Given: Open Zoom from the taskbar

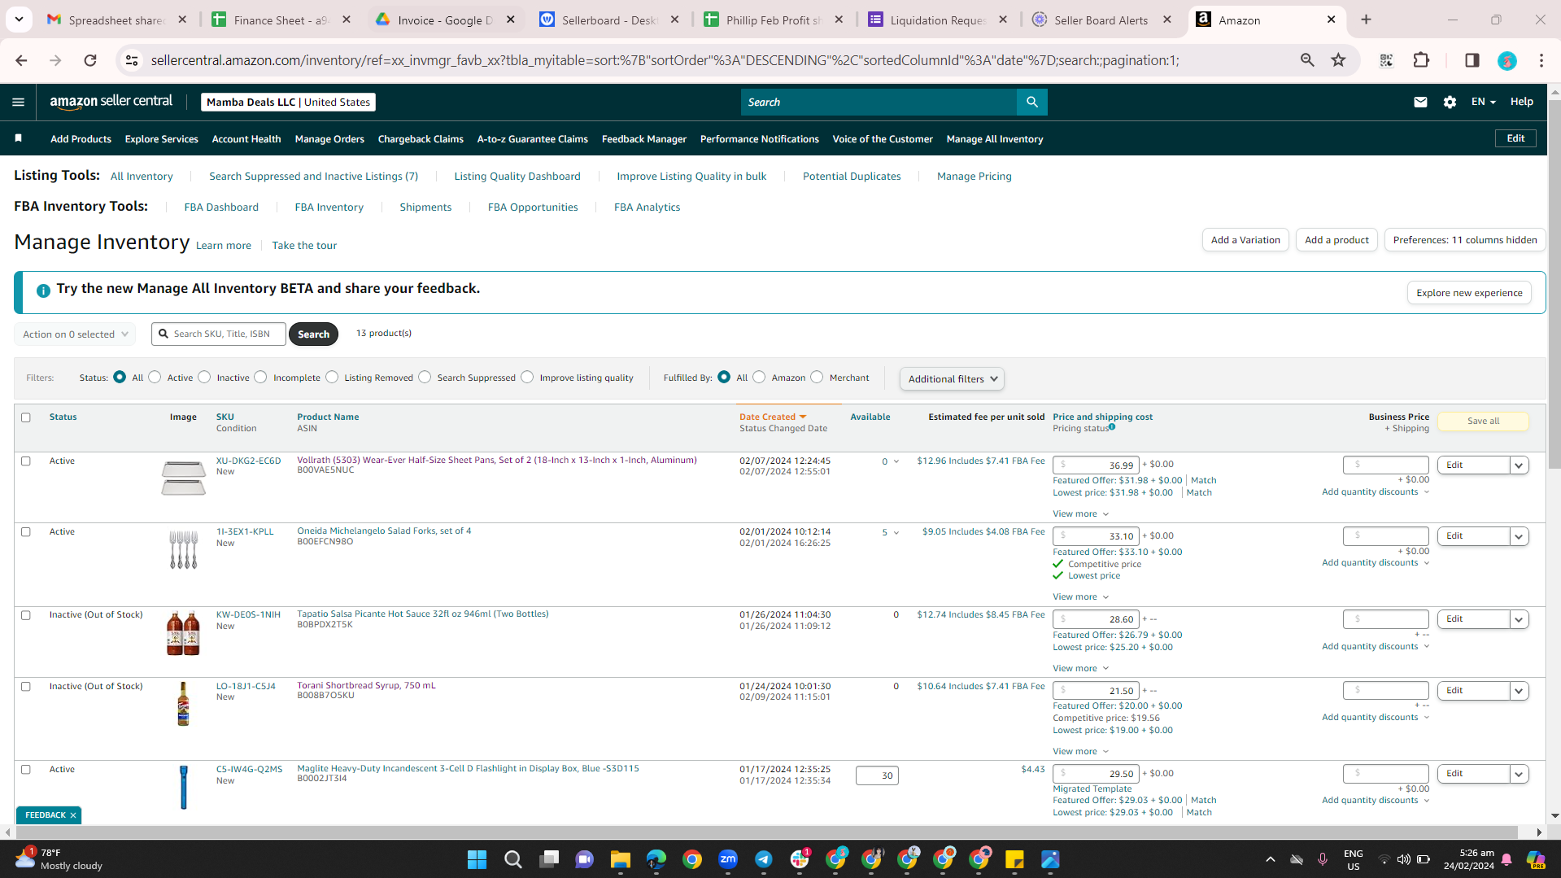Looking at the screenshot, I should click(728, 859).
